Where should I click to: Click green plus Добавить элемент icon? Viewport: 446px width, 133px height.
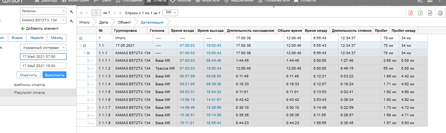click(23, 28)
